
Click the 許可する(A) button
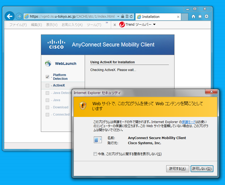177,169
